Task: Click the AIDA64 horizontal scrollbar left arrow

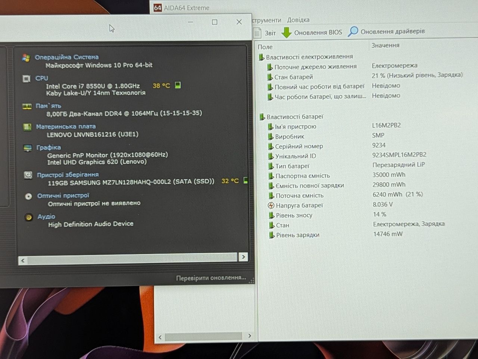Action: 160,337
